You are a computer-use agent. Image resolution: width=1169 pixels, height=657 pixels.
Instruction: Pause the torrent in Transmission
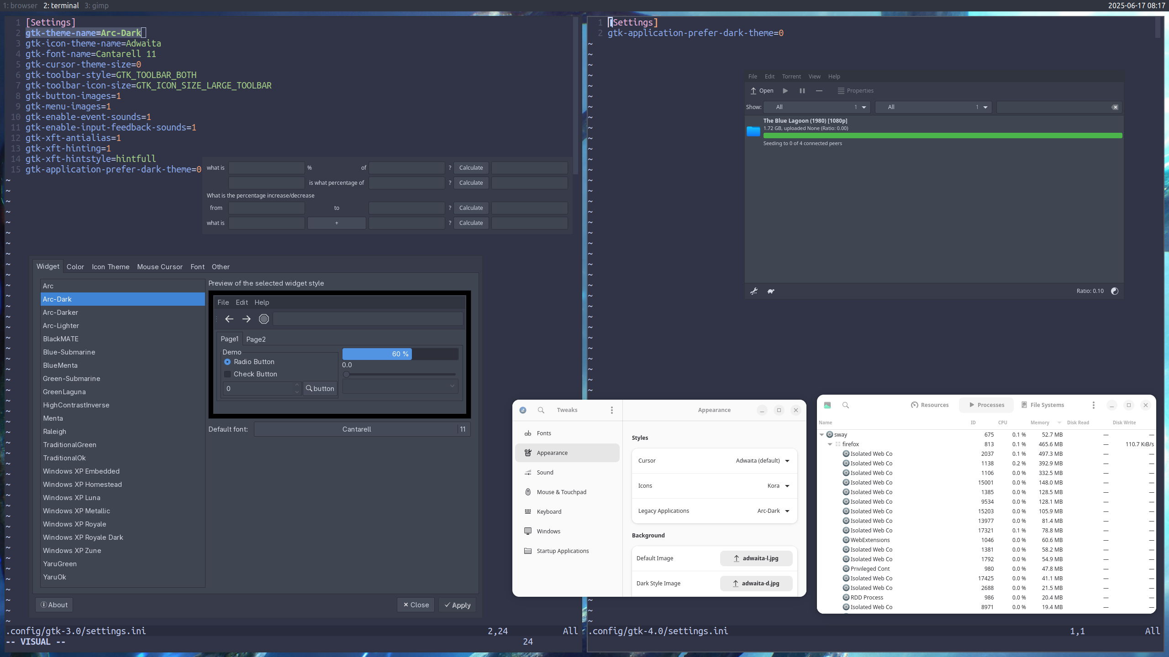pos(802,91)
